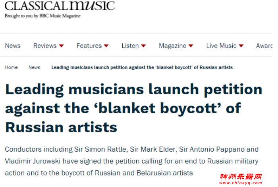Select the News breadcrumb link
278x187 pixels.
pyautogui.click(x=35, y=67)
